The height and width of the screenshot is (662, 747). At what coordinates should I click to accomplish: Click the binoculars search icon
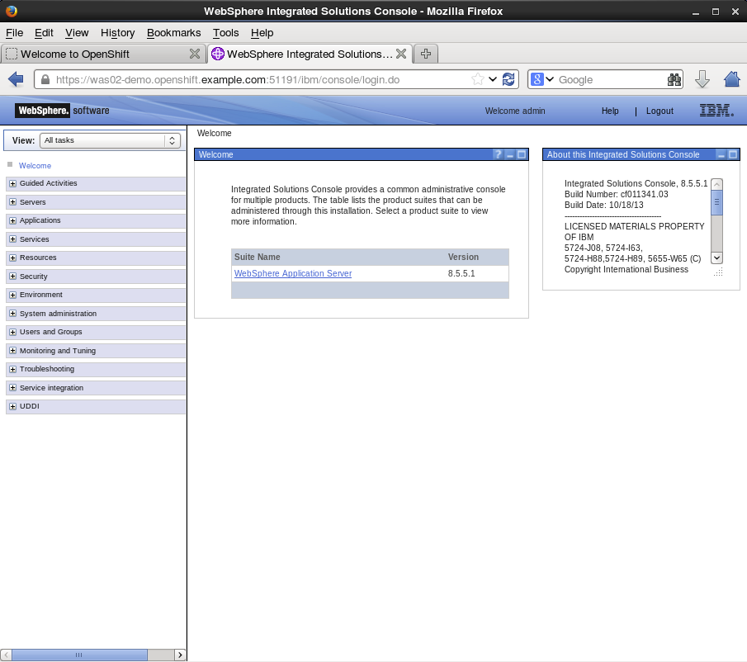coord(674,79)
